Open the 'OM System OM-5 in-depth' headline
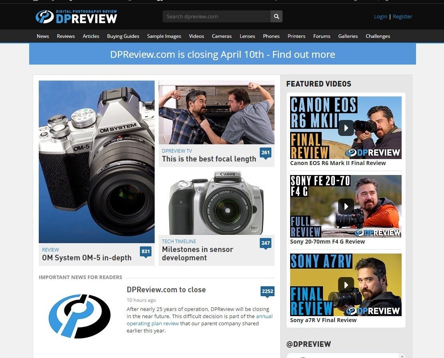 click(87, 258)
